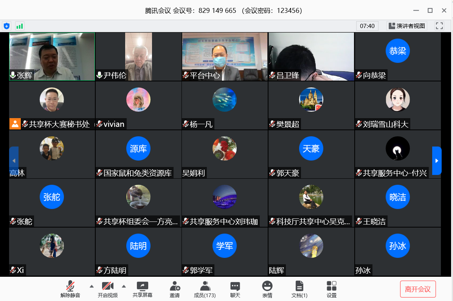Unmute microphone with 解除静音
The image size is (453, 301).
click(x=70, y=289)
